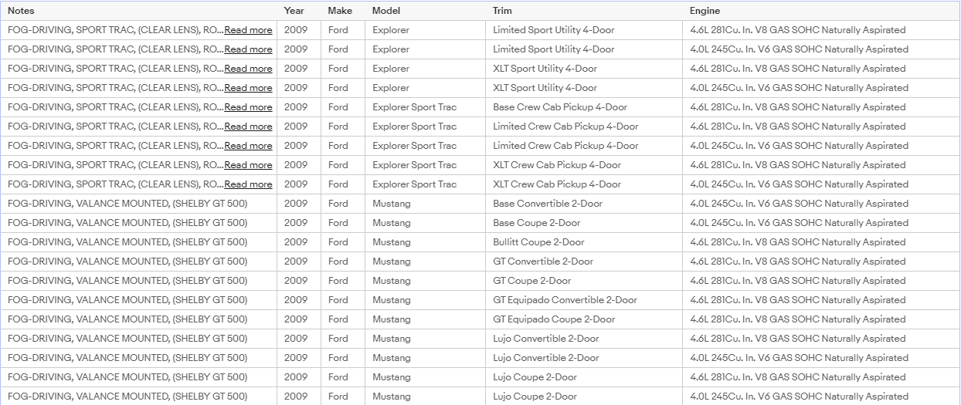Screen dimensions: 961x405
Task: Open Read more in Base Crew Cab Pickup row
Action: tap(248, 107)
